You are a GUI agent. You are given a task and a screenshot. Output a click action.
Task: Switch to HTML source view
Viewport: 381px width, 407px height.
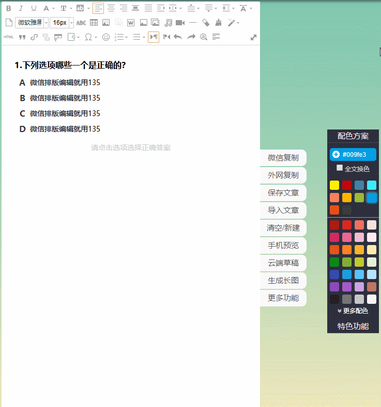(9, 37)
